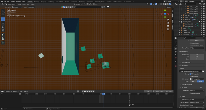Click the Frame Start value field
The image size is (206, 110).
pos(197,55)
